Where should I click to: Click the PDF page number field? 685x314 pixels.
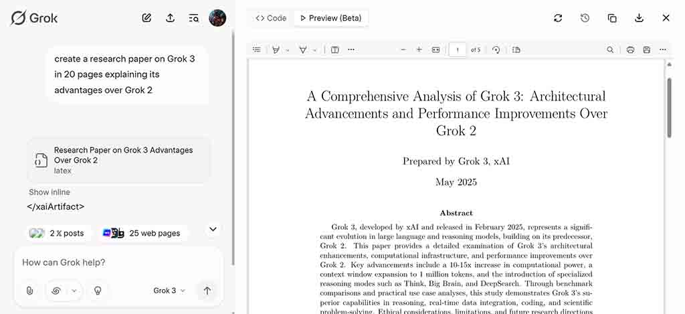[x=458, y=50]
